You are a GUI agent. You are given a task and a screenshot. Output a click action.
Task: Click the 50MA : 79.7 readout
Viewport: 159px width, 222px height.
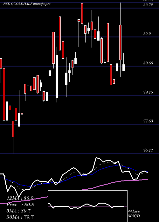point(20,217)
